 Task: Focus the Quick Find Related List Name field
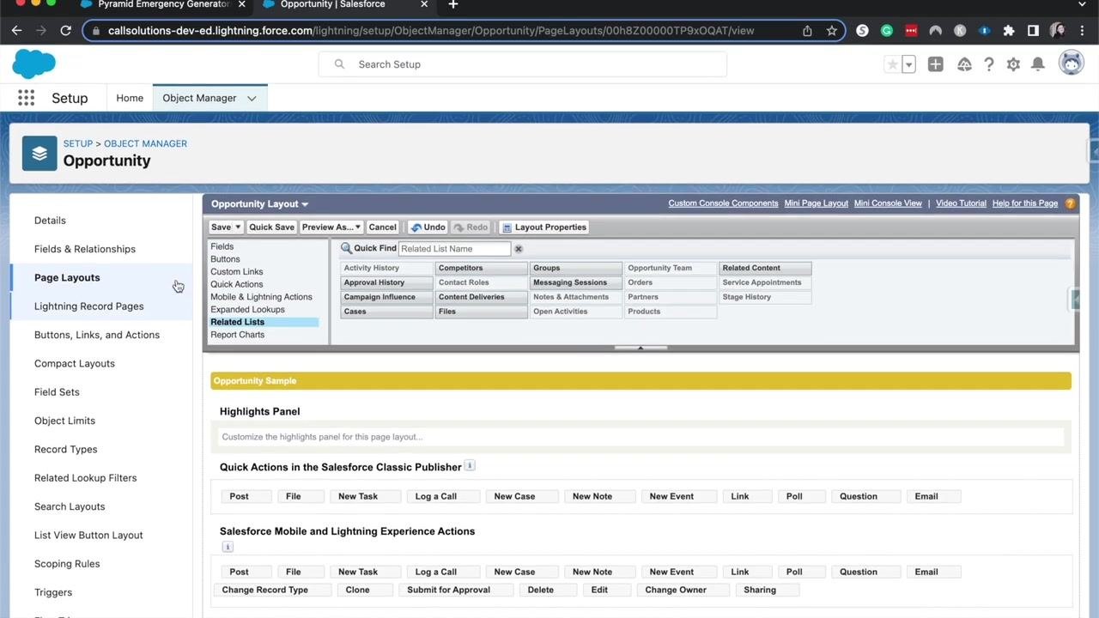[454, 249]
